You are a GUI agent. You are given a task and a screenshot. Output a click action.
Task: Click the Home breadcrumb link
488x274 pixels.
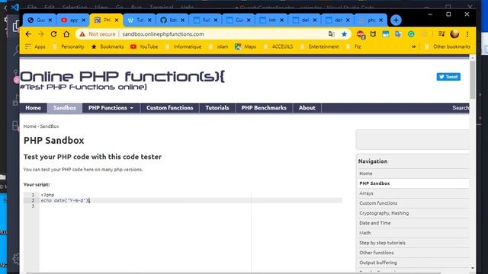click(30, 126)
